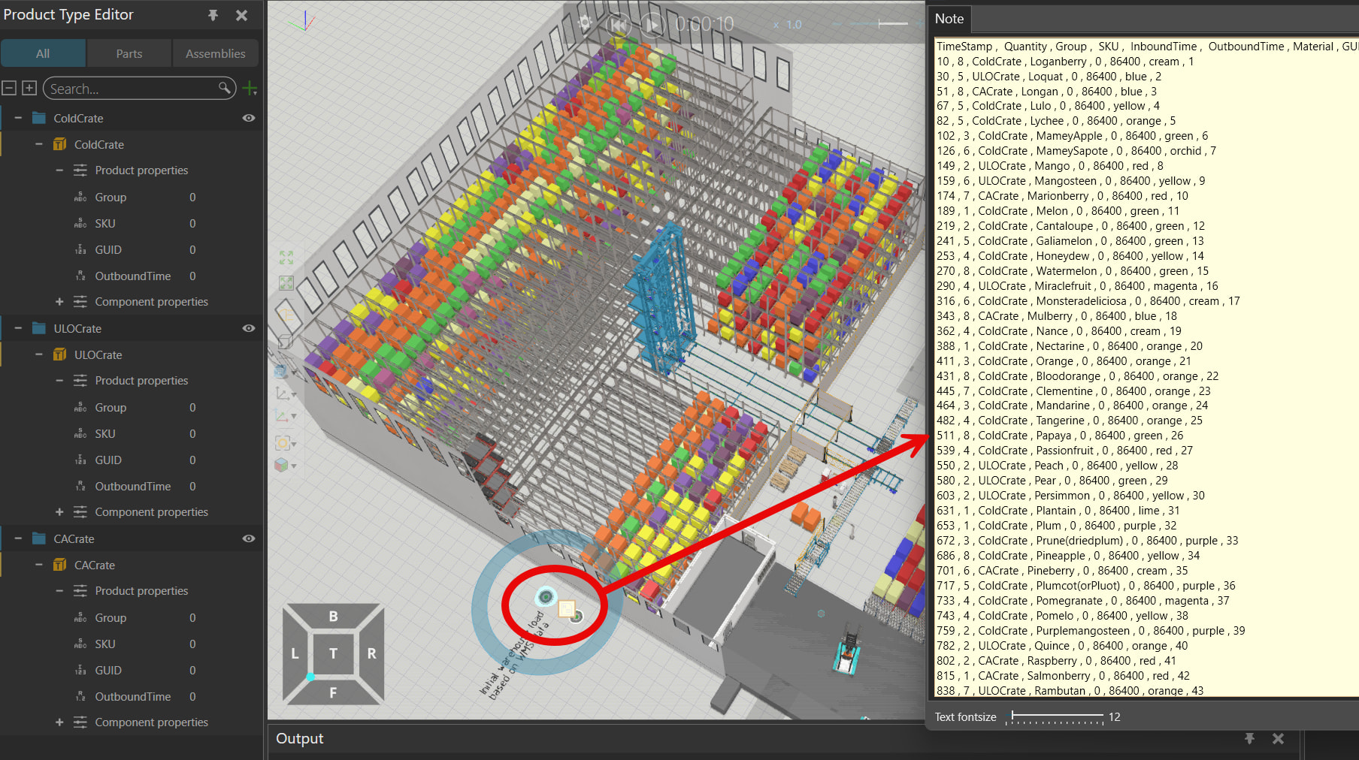This screenshot has height=760, width=1359.
Task: Click the fill view green arrows icon
Action: coord(286,258)
